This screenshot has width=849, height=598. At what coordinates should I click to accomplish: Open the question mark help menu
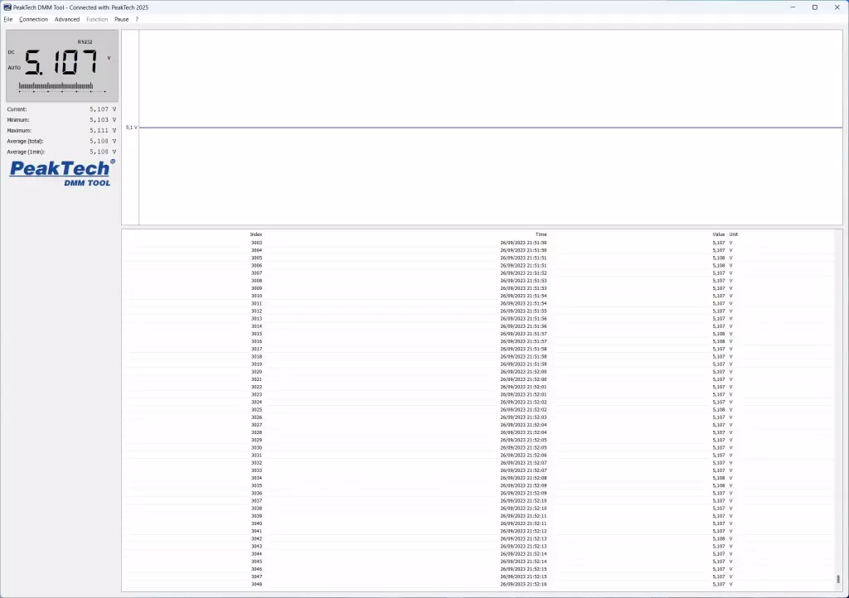click(x=137, y=19)
